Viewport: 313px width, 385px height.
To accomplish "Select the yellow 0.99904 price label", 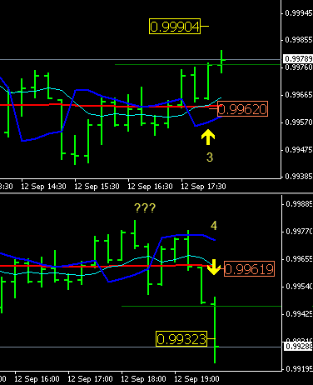I will [175, 27].
